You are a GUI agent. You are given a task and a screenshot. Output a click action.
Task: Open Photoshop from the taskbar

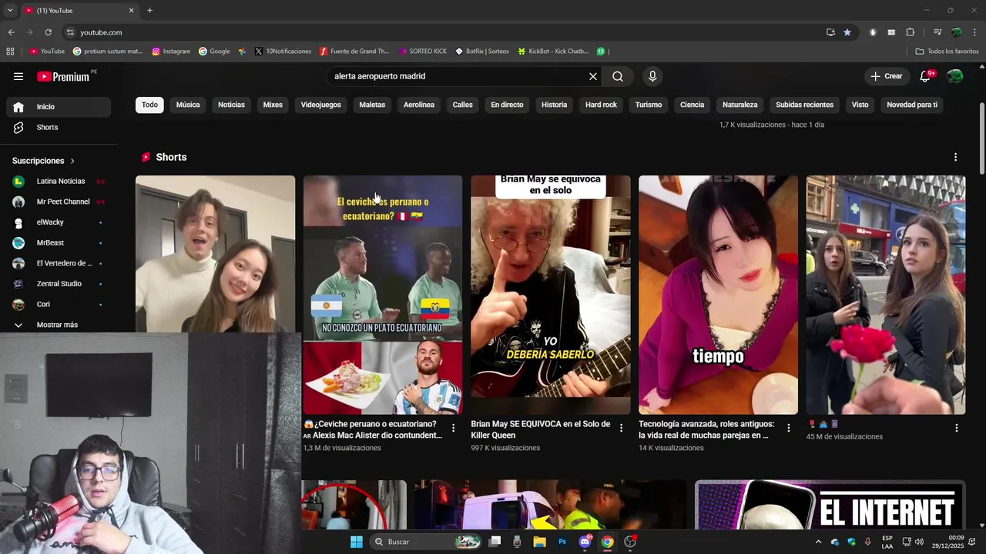[x=562, y=542]
